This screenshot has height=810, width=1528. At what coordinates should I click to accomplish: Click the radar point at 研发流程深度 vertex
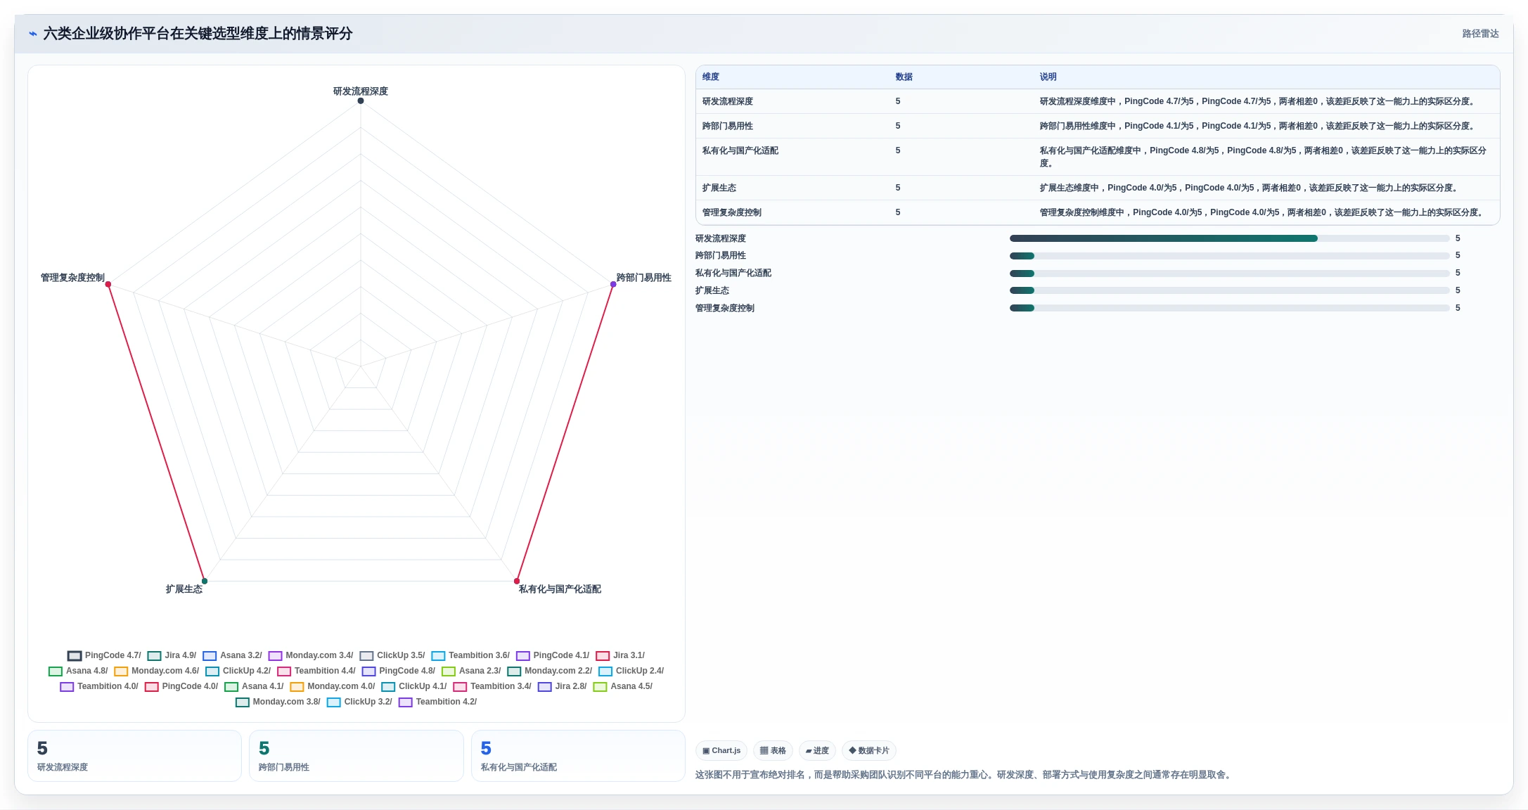(x=361, y=101)
